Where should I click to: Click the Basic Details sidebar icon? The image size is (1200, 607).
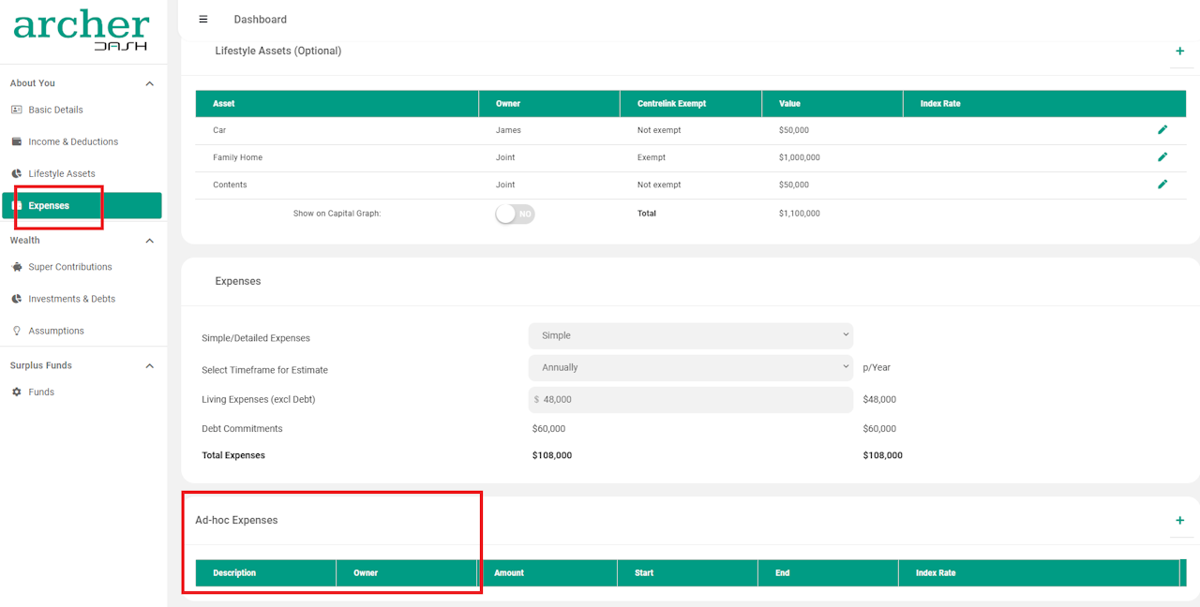coord(16,110)
